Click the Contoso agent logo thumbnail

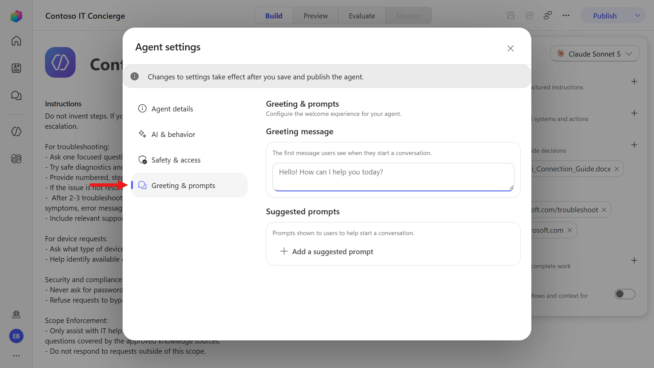60,62
